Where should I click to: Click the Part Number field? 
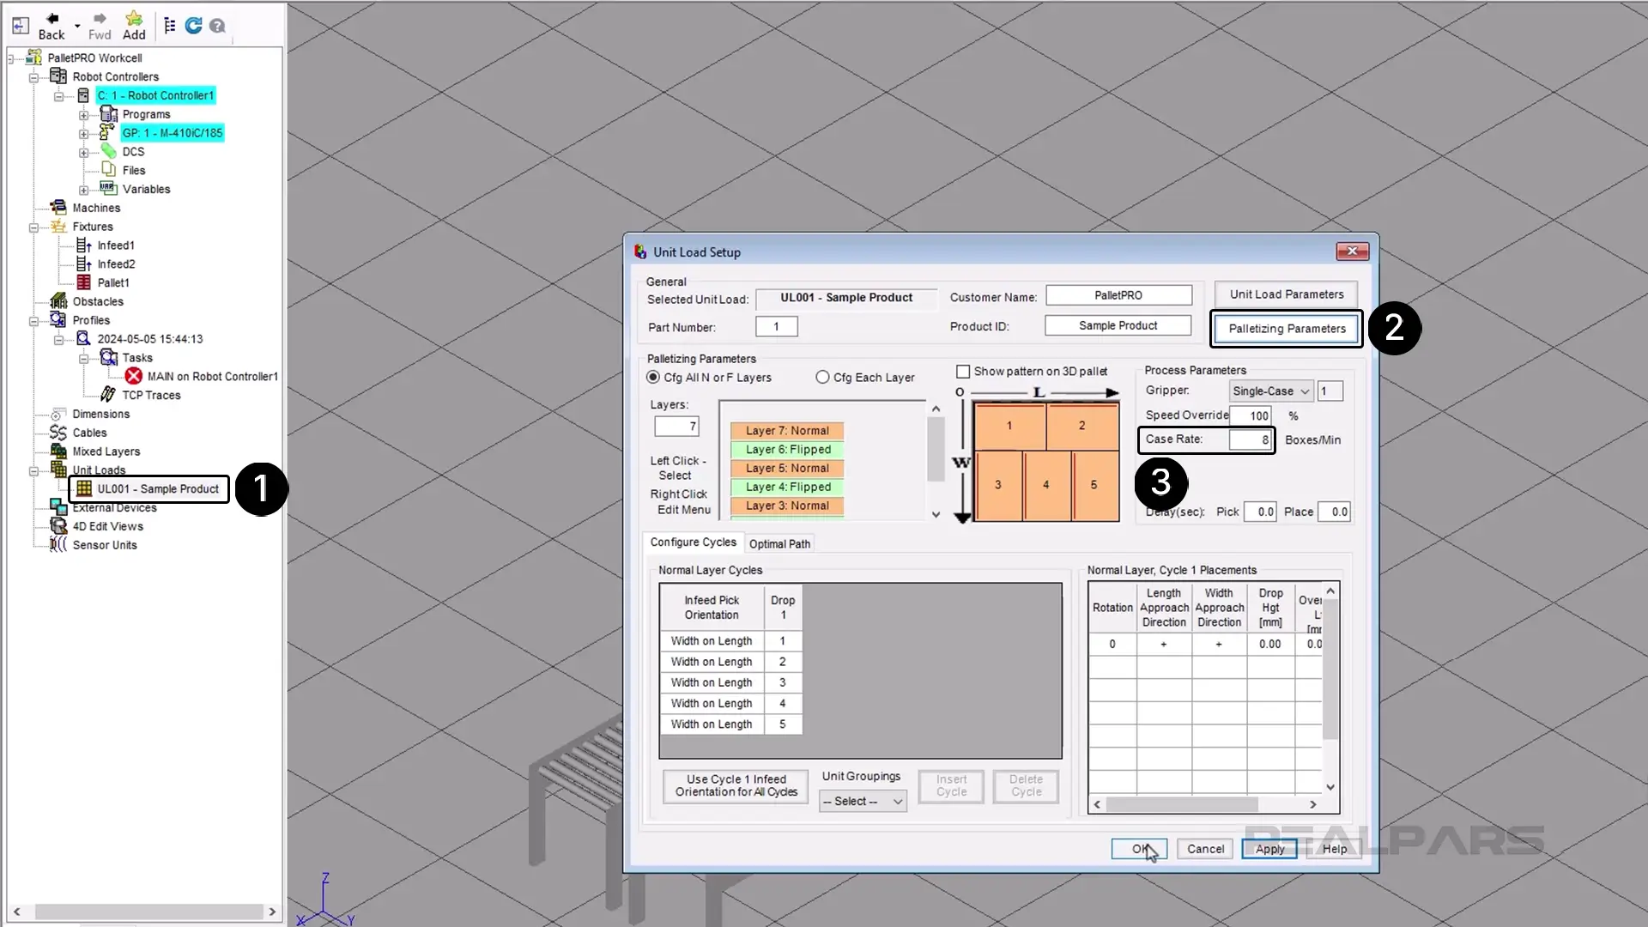click(777, 327)
